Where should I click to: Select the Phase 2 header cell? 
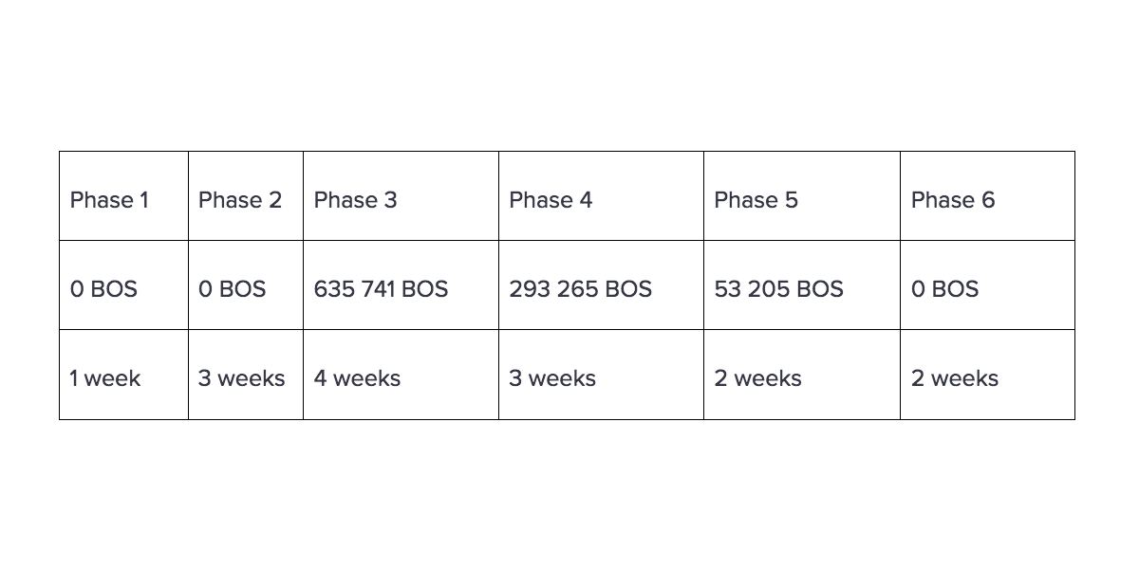(x=246, y=196)
